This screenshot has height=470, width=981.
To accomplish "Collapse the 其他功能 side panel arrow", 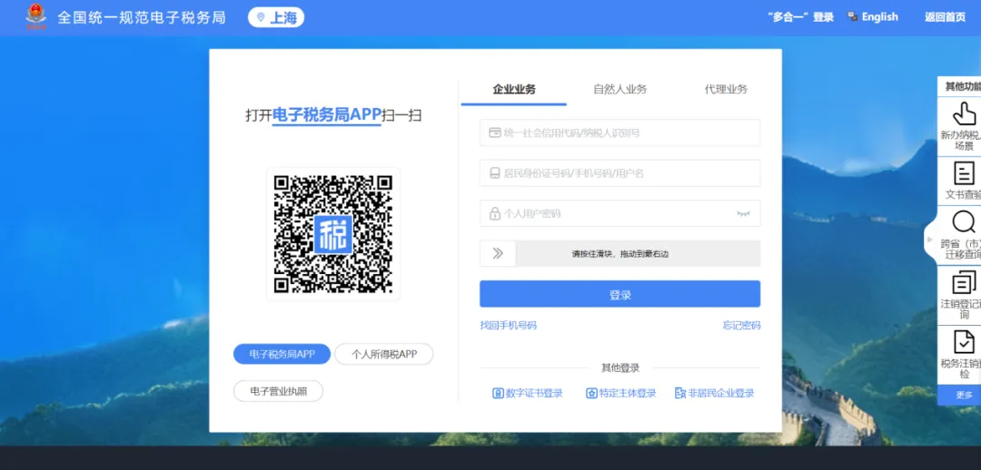I will click(x=930, y=240).
